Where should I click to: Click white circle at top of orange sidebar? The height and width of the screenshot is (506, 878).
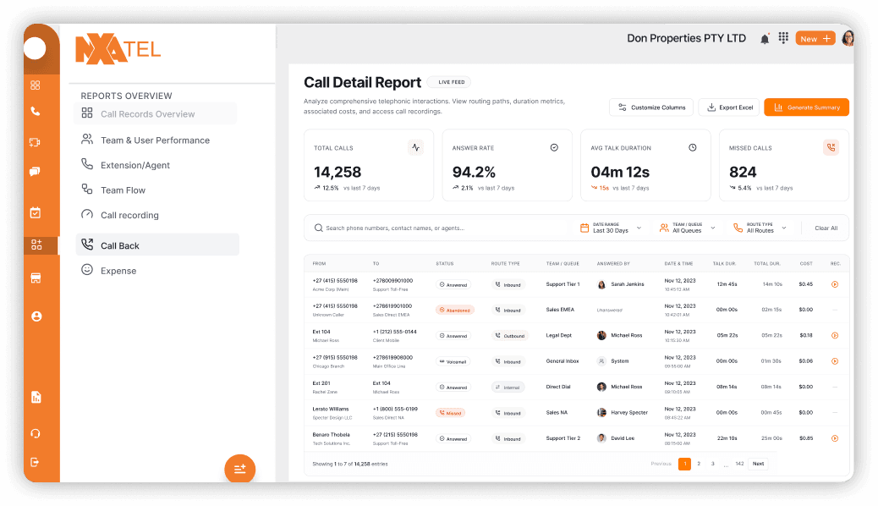coord(35,48)
